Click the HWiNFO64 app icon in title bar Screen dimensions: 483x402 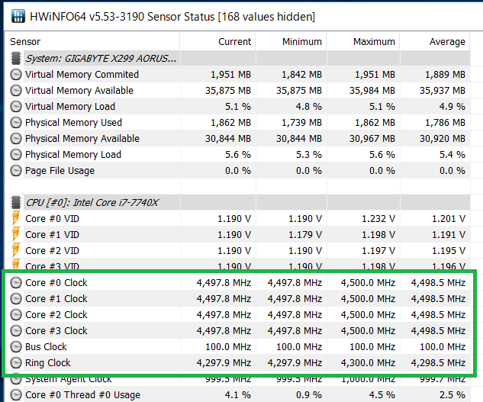[x=18, y=16]
